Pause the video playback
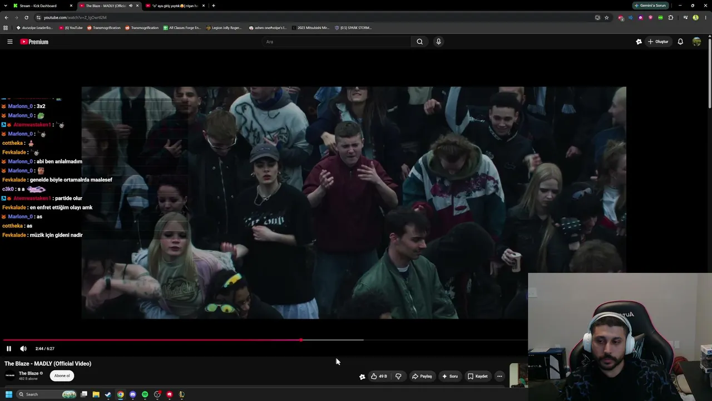This screenshot has width=712, height=401. tap(9, 349)
